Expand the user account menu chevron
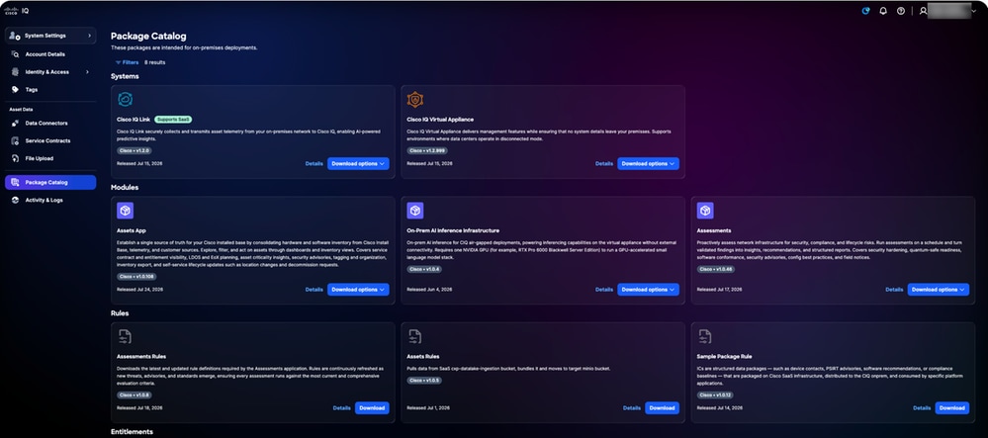Image resolution: width=988 pixels, height=438 pixels. pos(973,11)
